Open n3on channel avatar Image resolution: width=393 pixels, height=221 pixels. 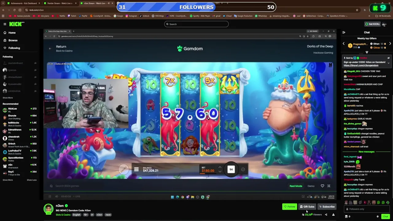[x=48, y=209]
